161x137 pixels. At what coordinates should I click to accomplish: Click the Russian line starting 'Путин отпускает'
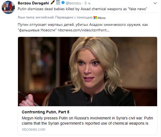(x=83, y=25)
